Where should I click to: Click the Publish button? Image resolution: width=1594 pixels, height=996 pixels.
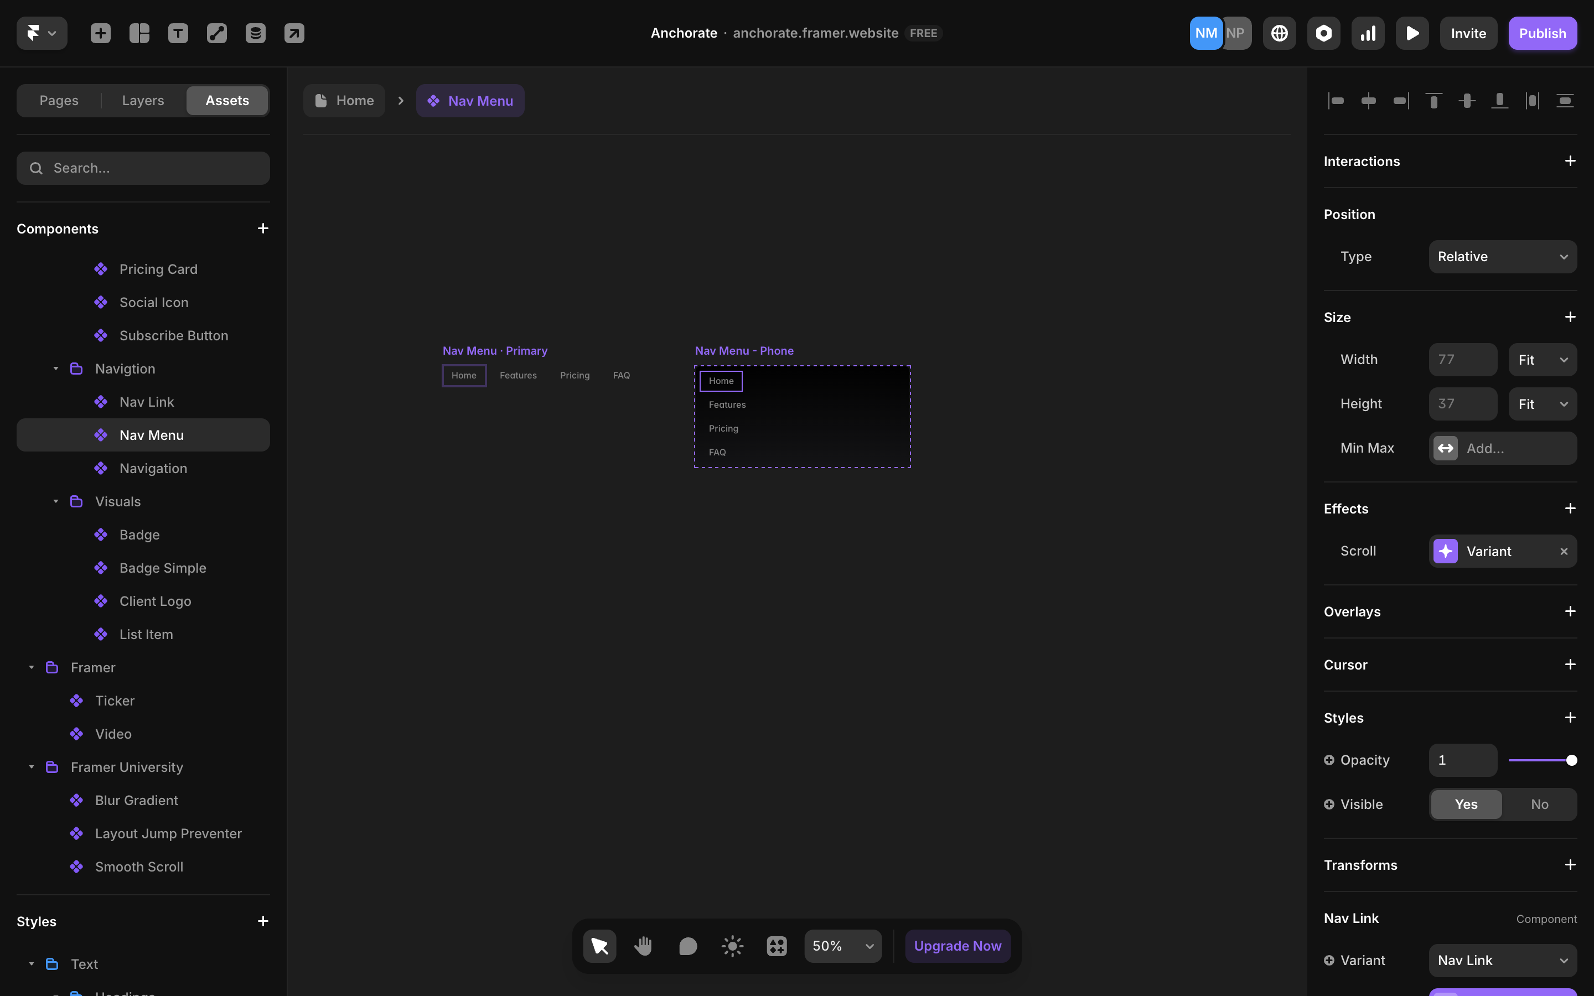pos(1542,33)
